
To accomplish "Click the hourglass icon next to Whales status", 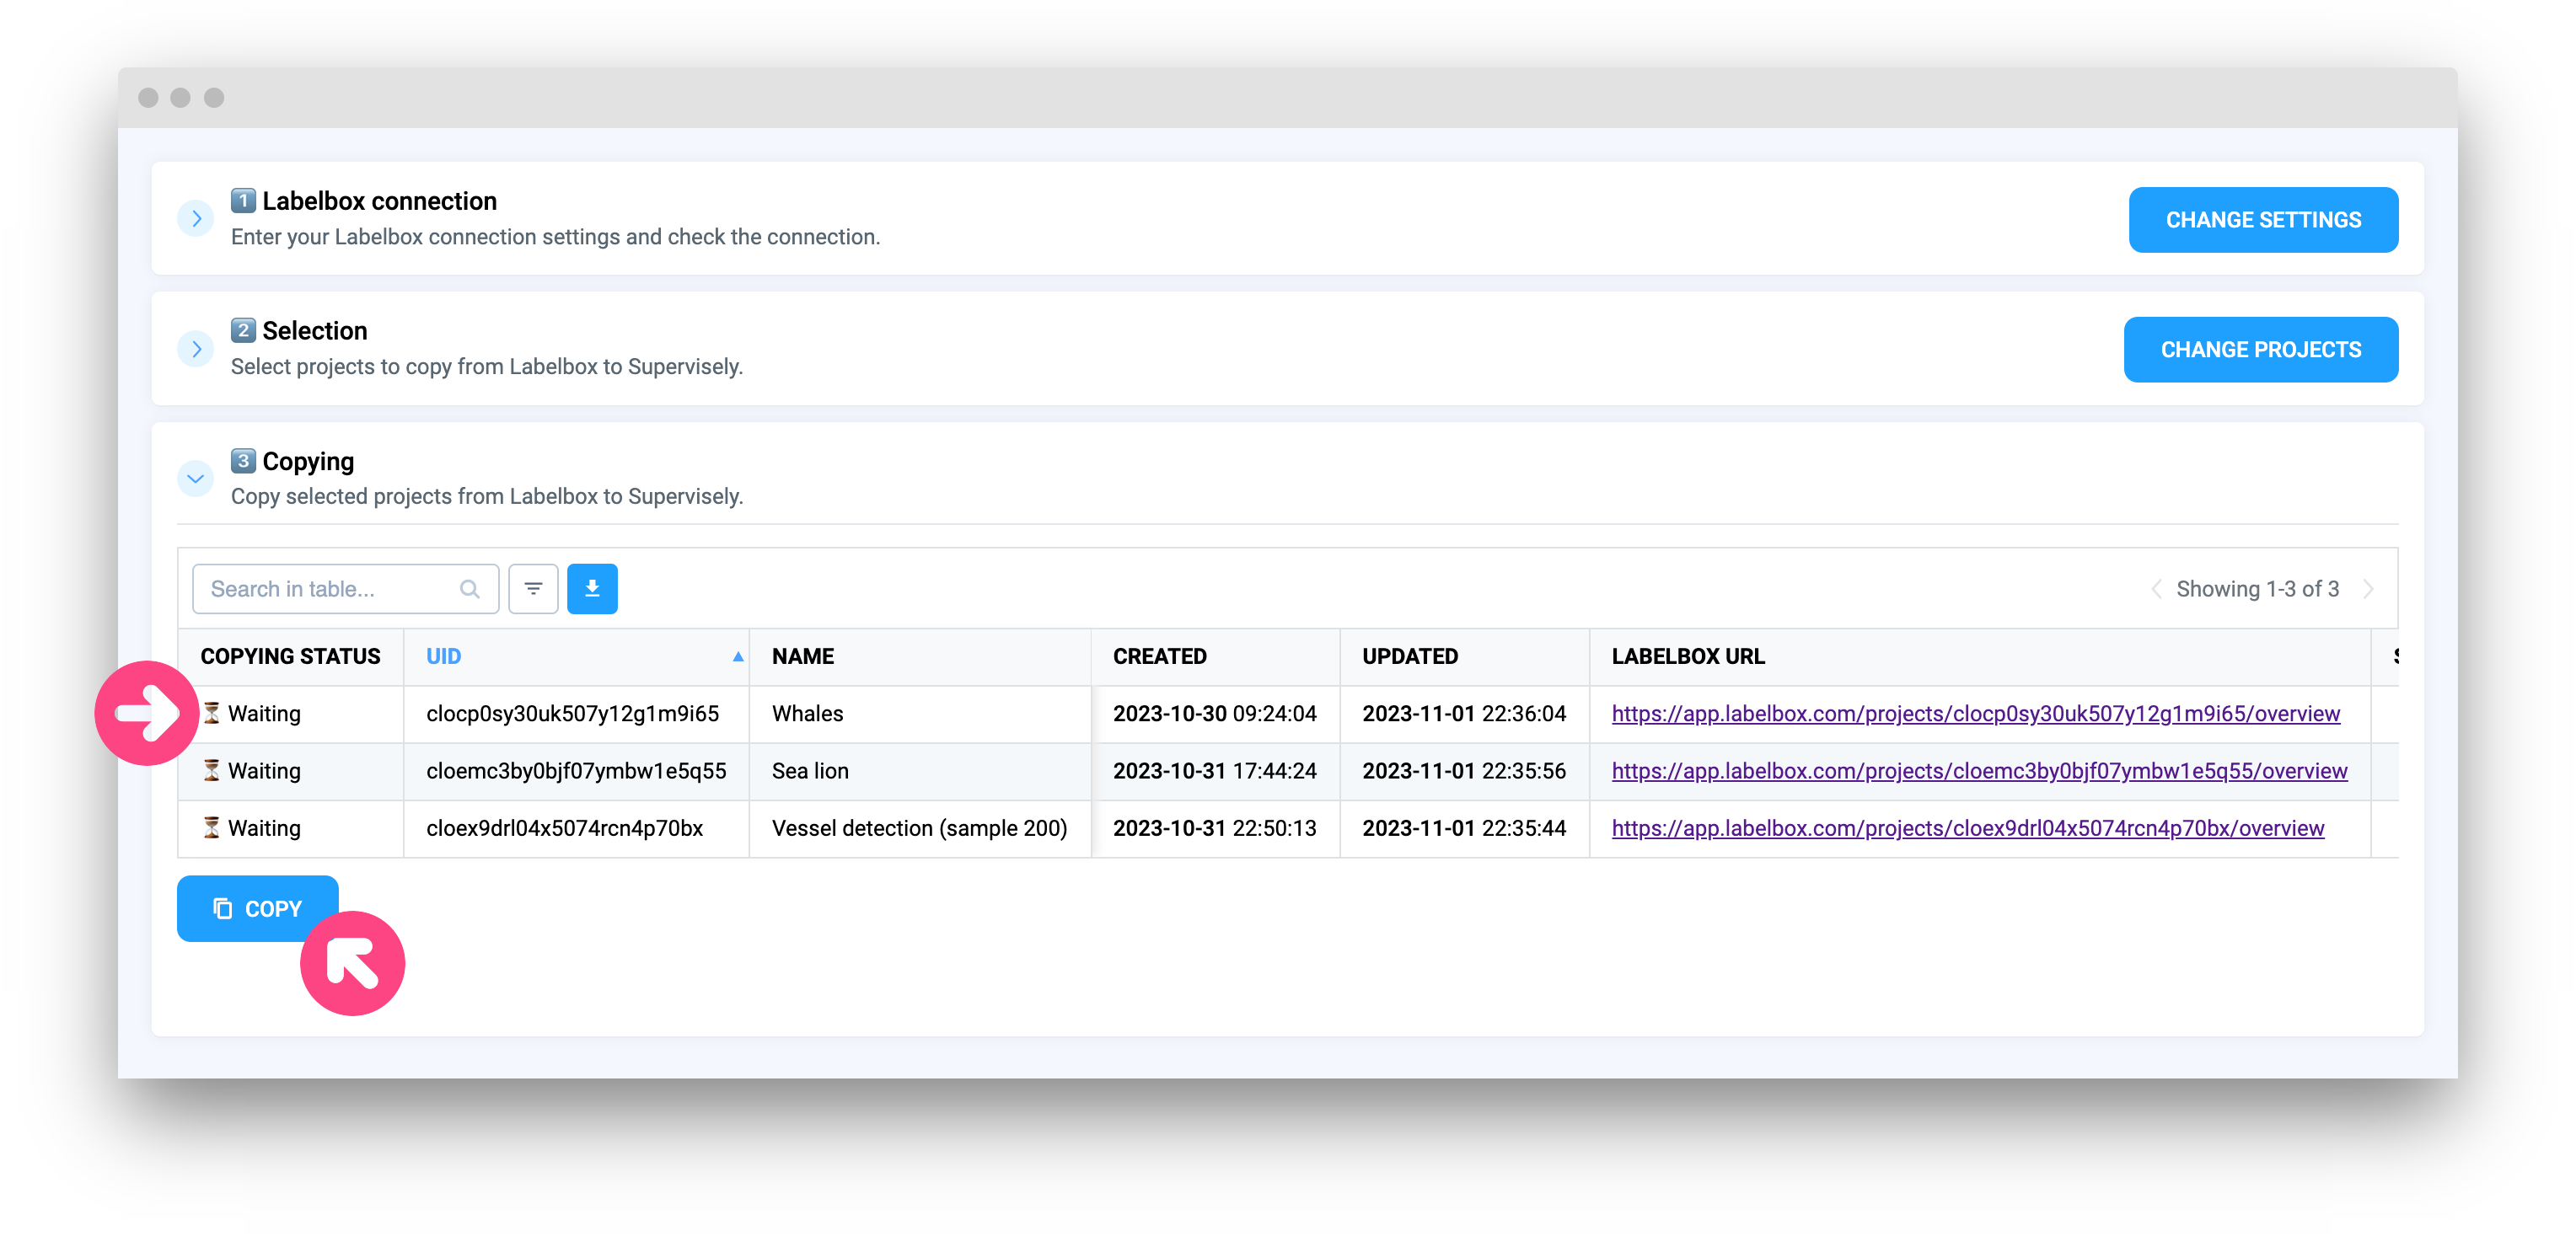I will click(212, 714).
